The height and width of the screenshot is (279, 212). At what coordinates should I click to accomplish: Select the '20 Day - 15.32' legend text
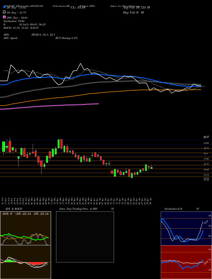pyautogui.click(x=16, y=8)
